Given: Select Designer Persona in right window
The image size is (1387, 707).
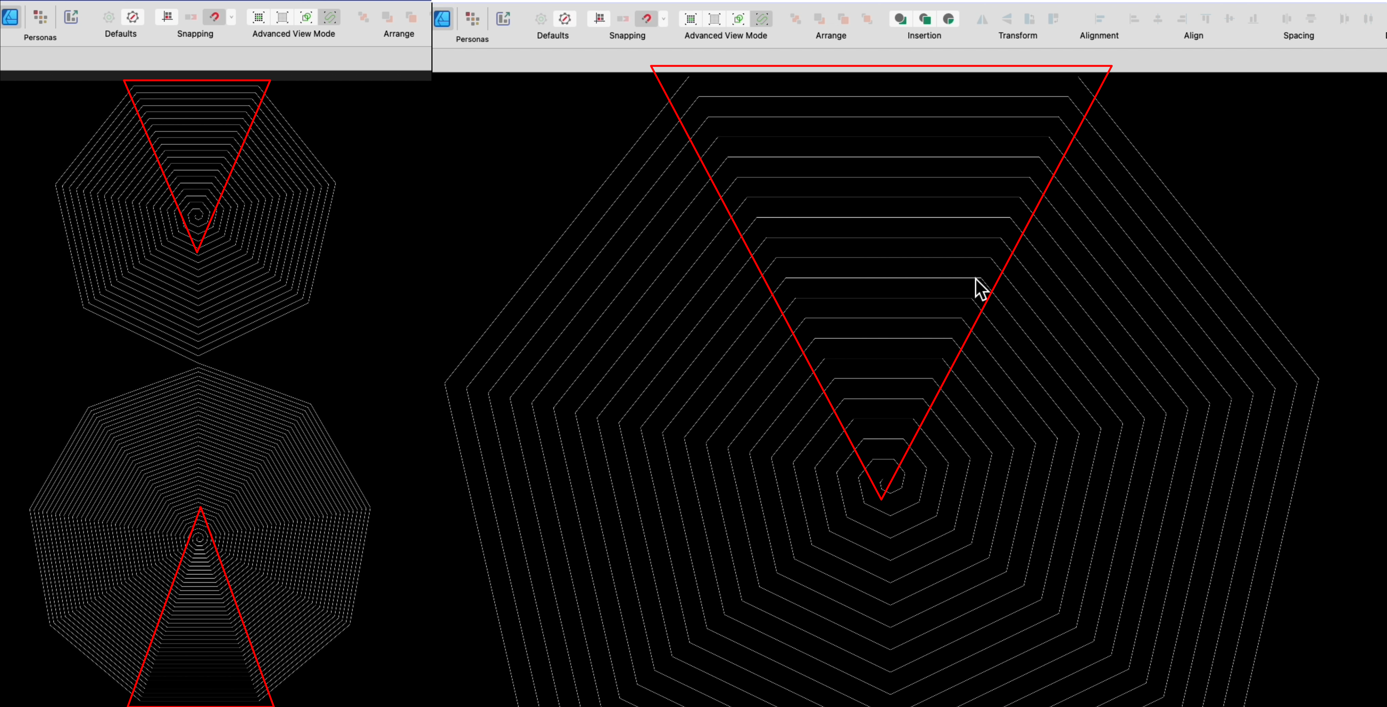Looking at the screenshot, I should [x=443, y=19].
